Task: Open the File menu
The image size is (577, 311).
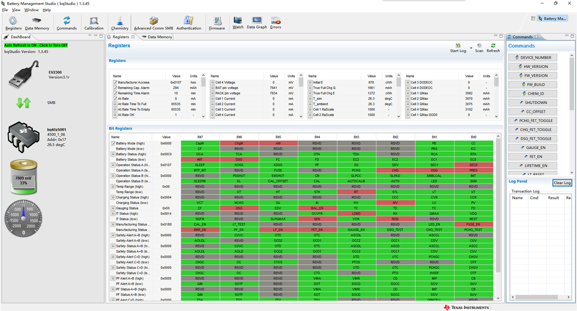Action: (5, 10)
